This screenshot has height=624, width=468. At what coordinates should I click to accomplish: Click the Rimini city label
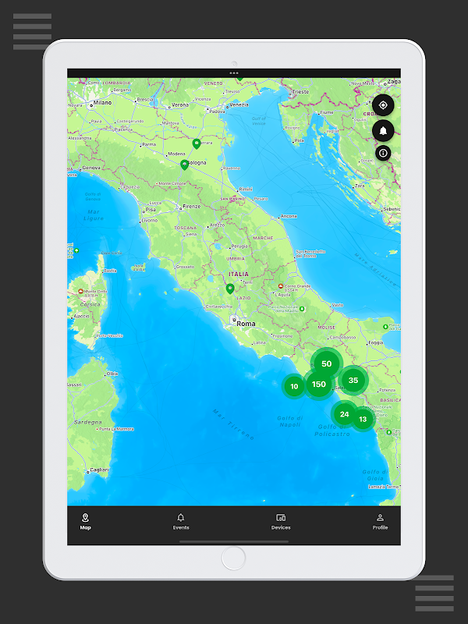(246, 190)
